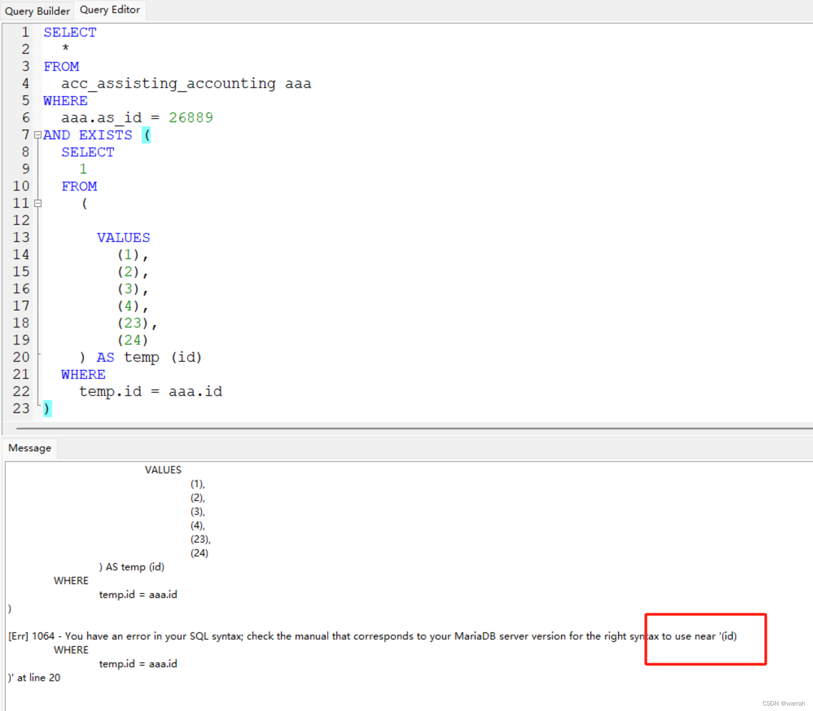Click the [Err] 1064 error message line
The height and width of the screenshot is (711, 813).
click(x=372, y=636)
